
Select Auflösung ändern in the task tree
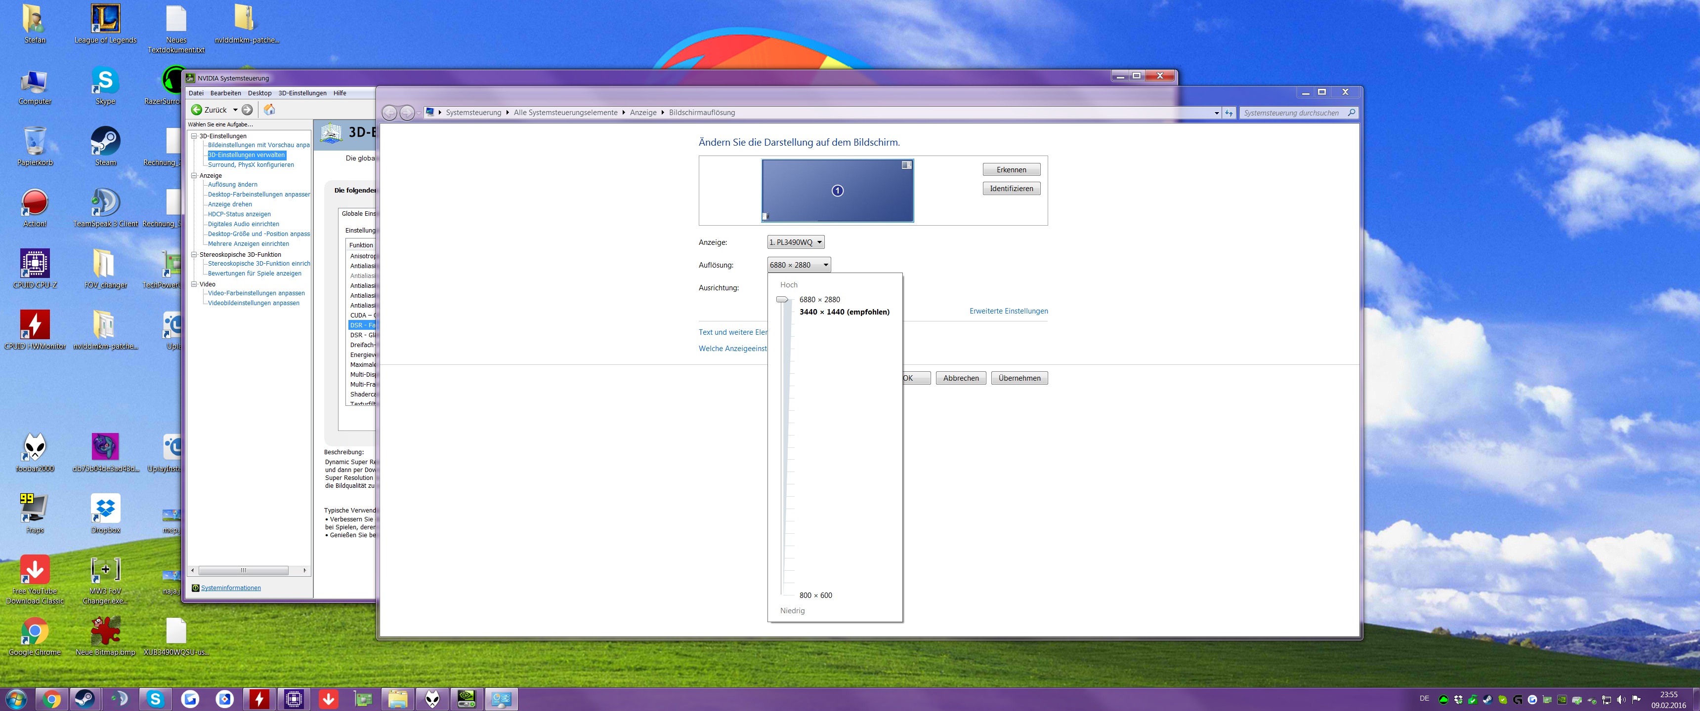(232, 185)
